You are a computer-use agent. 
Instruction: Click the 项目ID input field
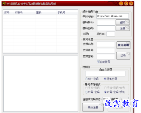[x=111, y=34]
